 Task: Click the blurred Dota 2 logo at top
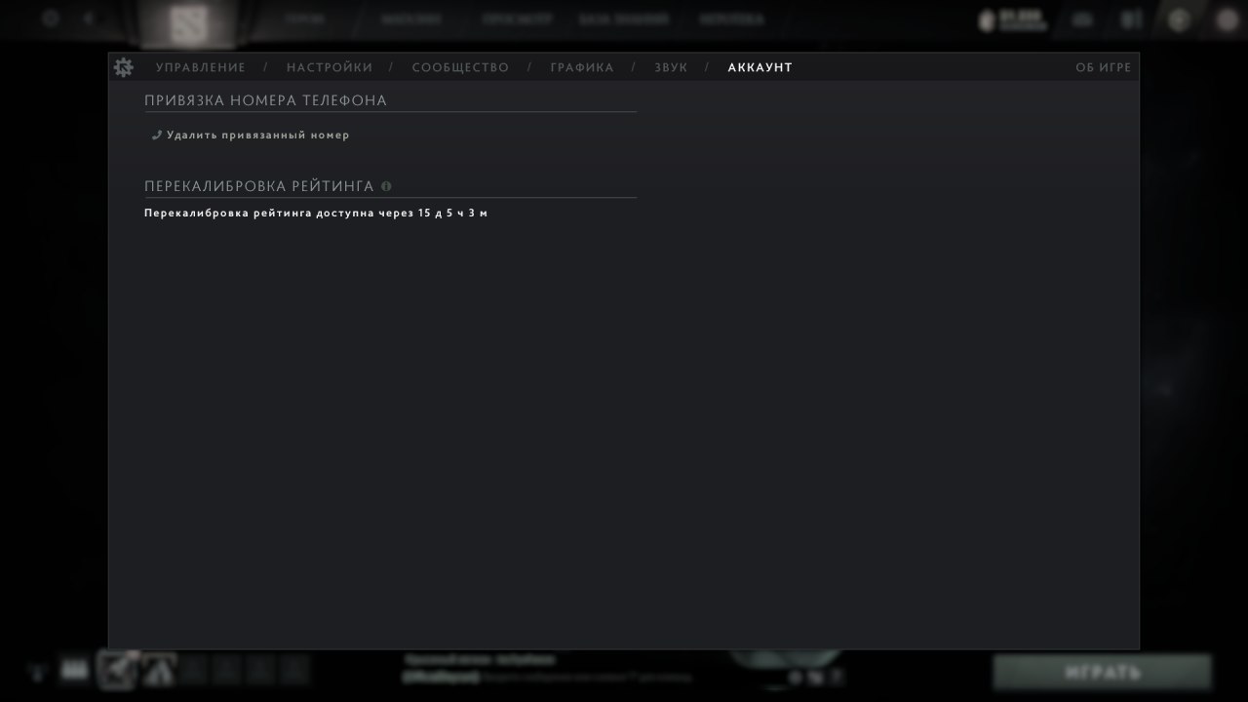pos(190,24)
